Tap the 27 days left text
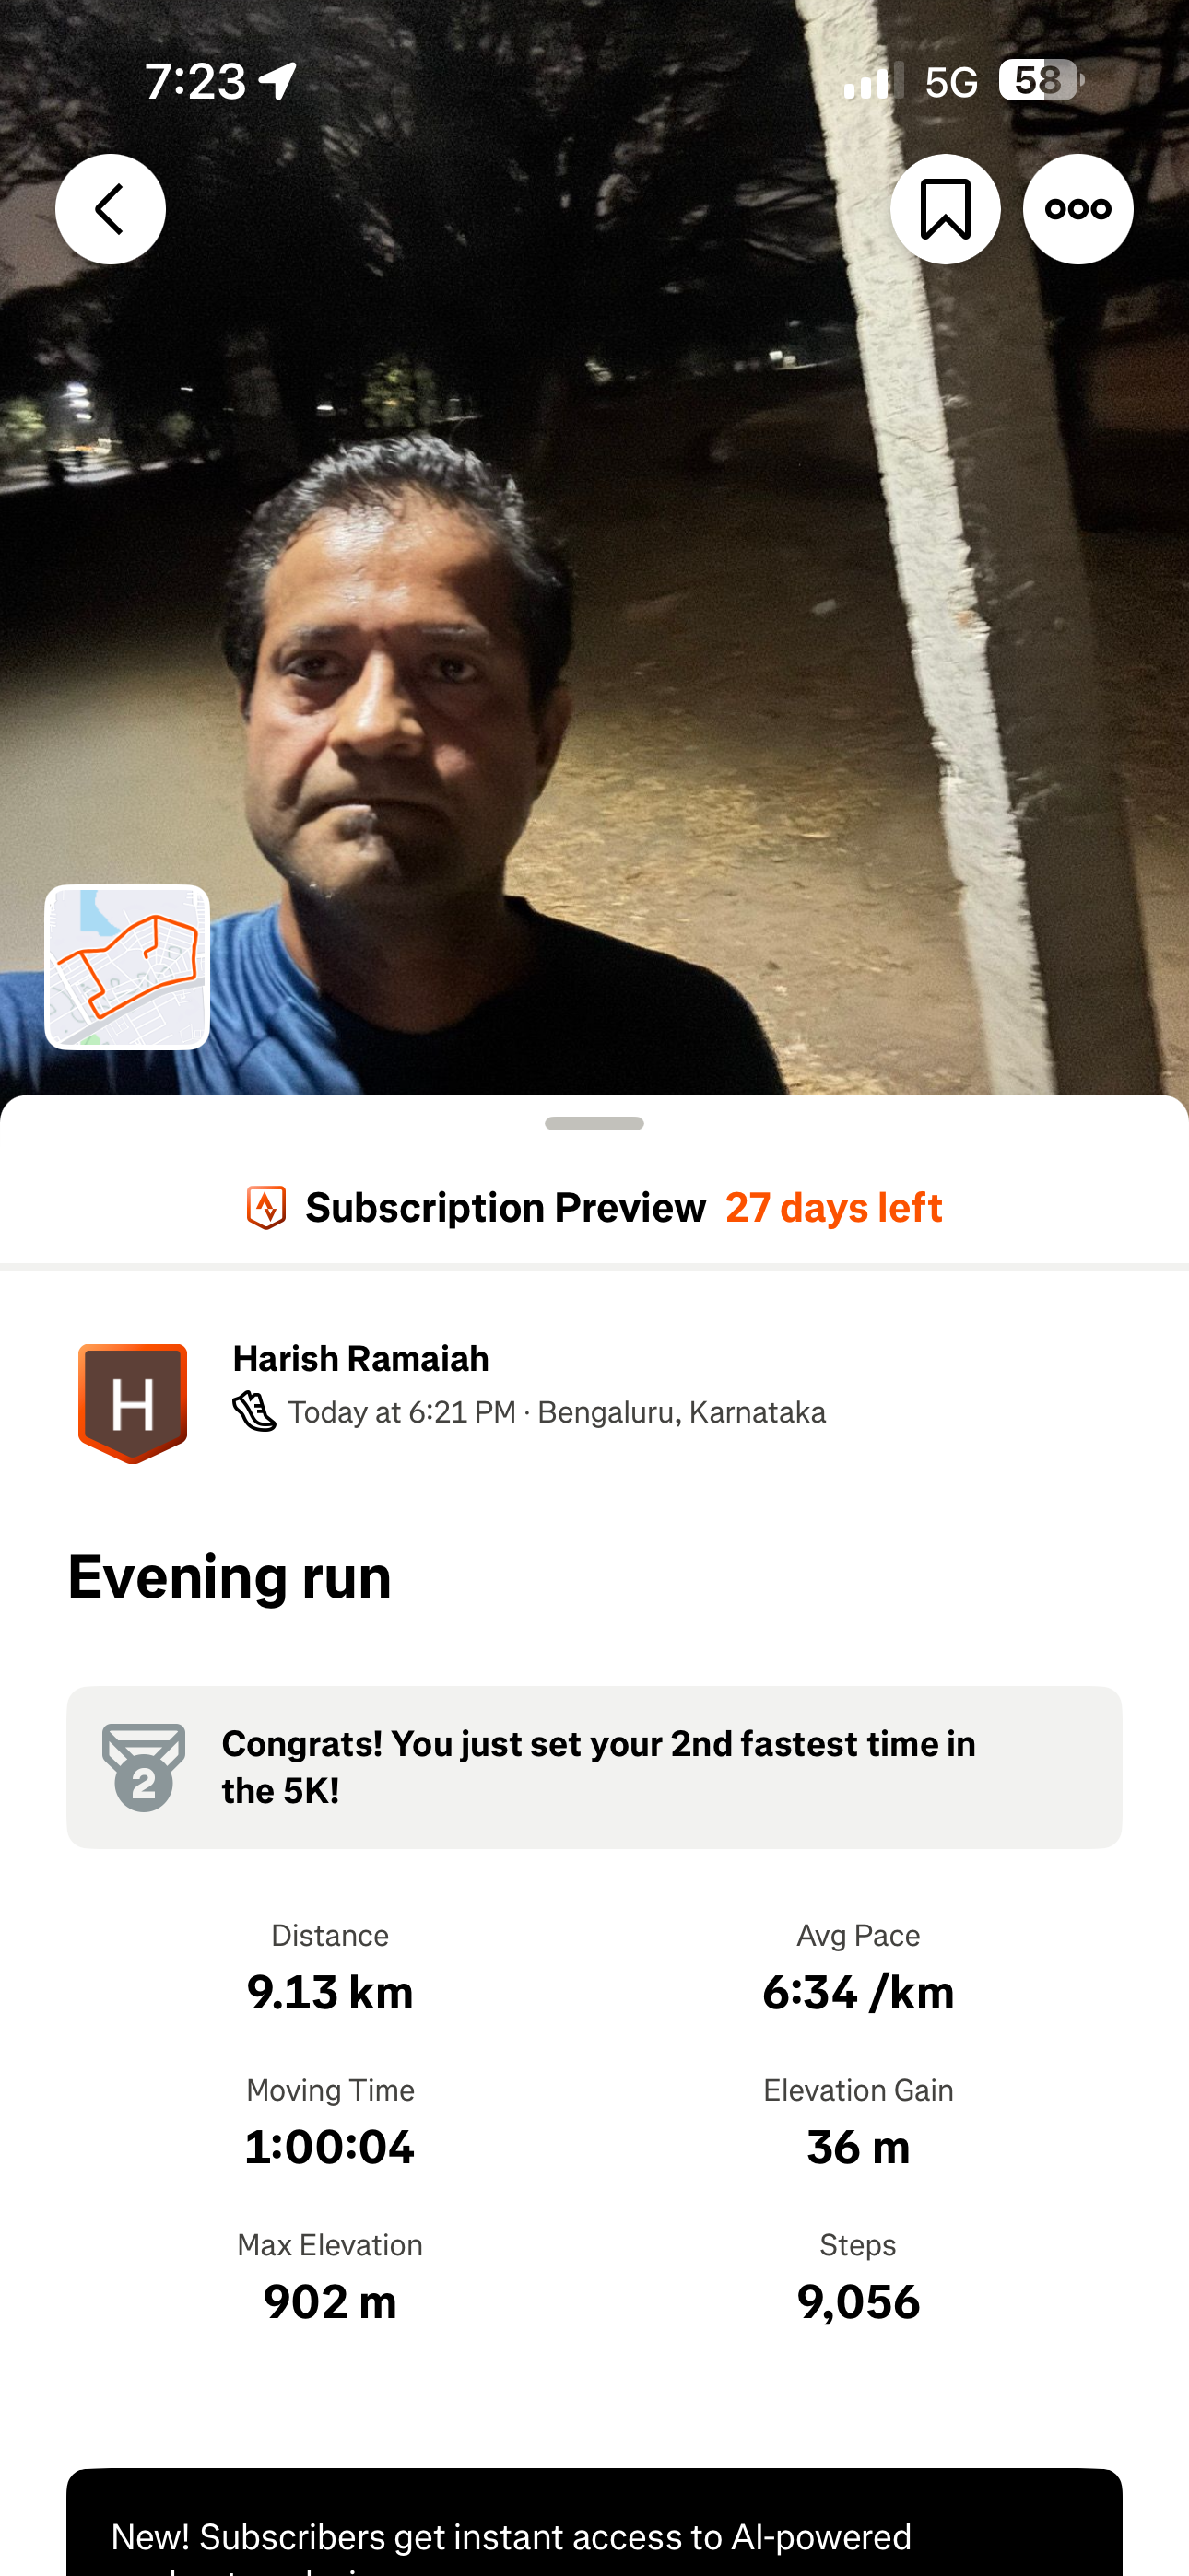The image size is (1189, 2576). pos(834,1208)
